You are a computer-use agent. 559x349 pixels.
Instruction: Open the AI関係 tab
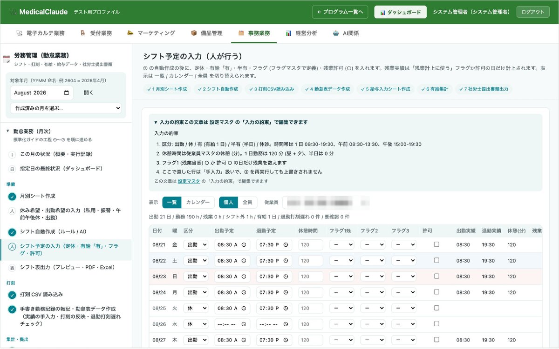346,33
